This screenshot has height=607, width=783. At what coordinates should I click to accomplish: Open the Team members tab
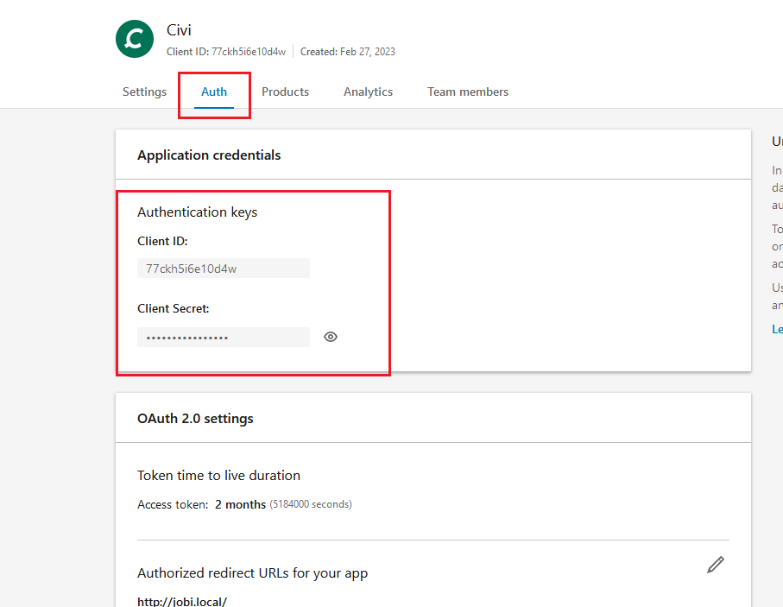(467, 92)
